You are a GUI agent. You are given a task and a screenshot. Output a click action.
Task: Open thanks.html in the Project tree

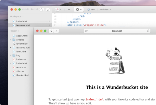(22, 75)
